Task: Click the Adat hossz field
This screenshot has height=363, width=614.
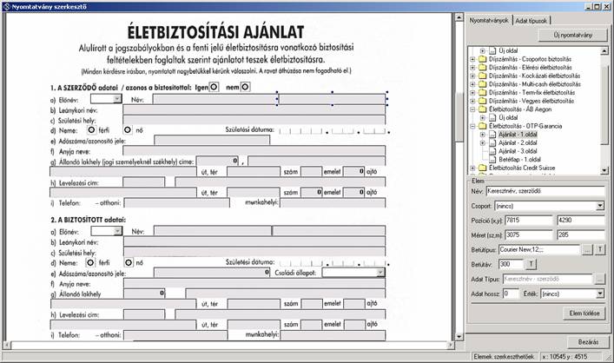Action: (x=511, y=294)
